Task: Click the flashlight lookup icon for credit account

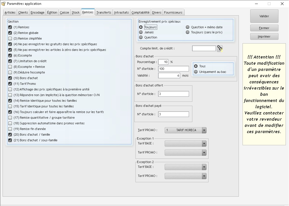Action: tap(220, 49)
